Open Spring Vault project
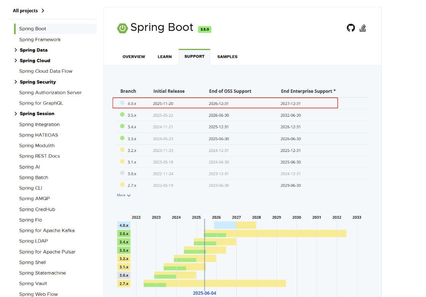Viewport: 426px width, 297px height. (33, 284)
